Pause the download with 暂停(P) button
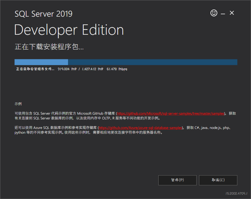Screen dimensions: 251x199 click(177, 180)
